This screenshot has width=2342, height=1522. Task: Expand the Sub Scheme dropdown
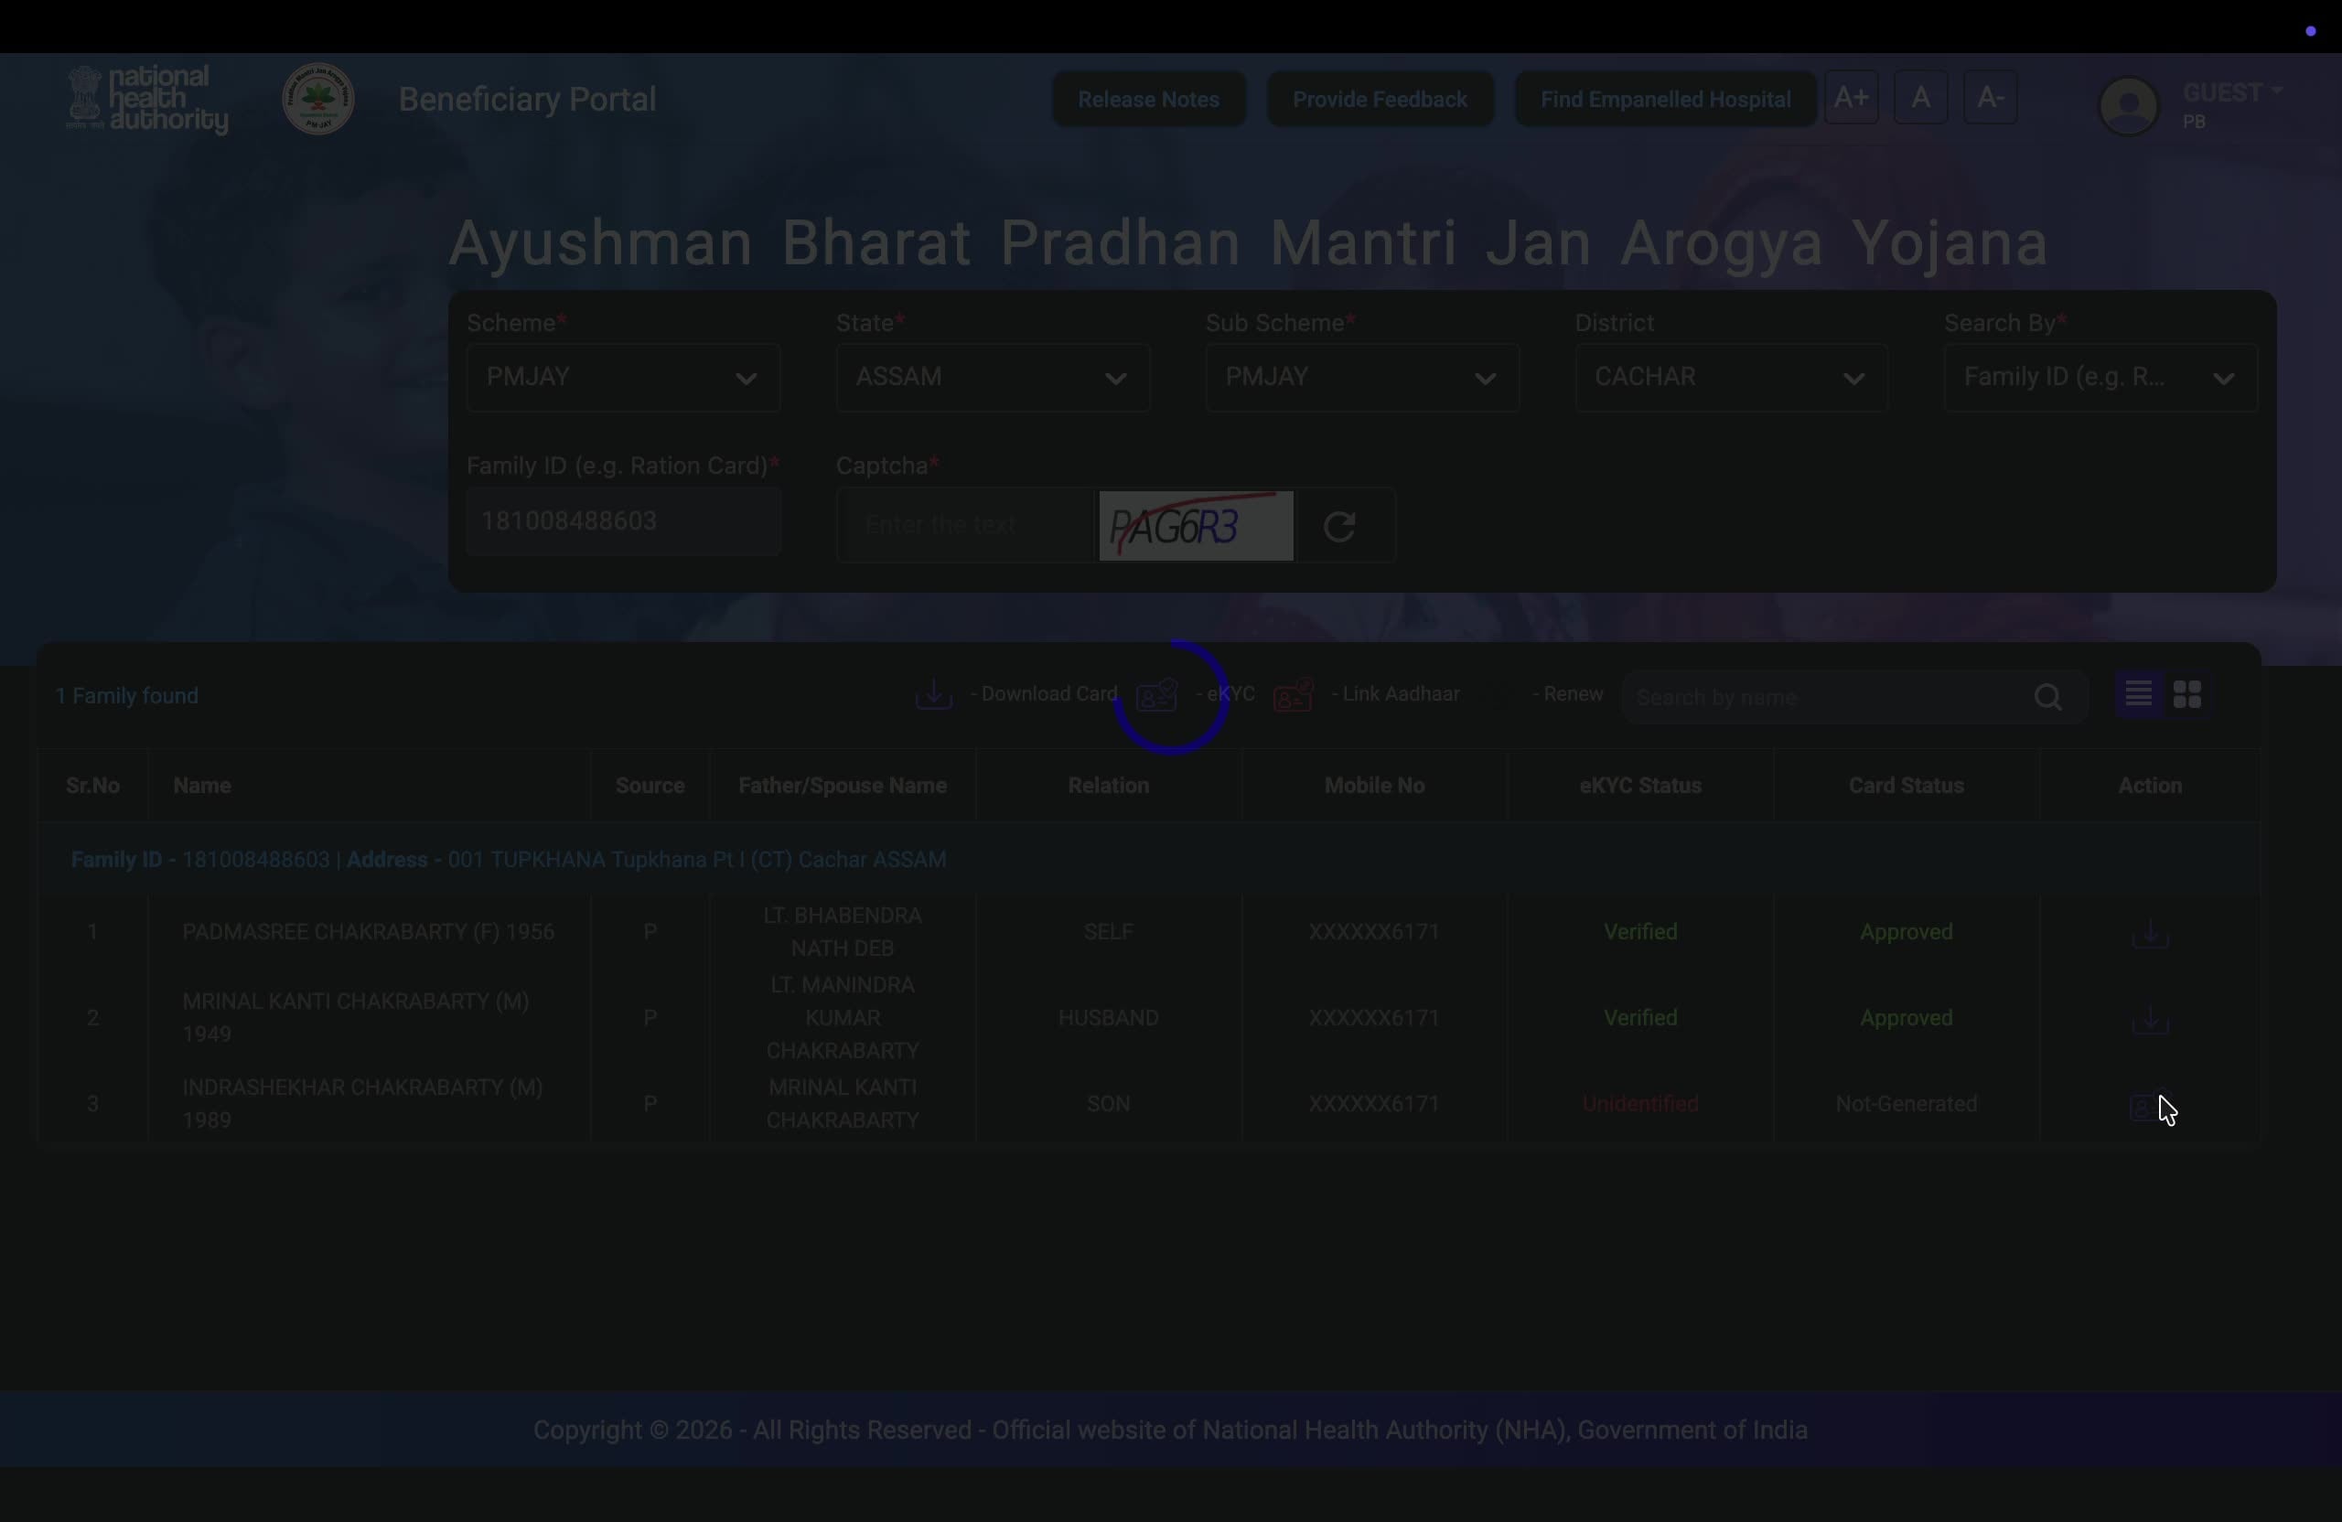[x=1363, y=378]
